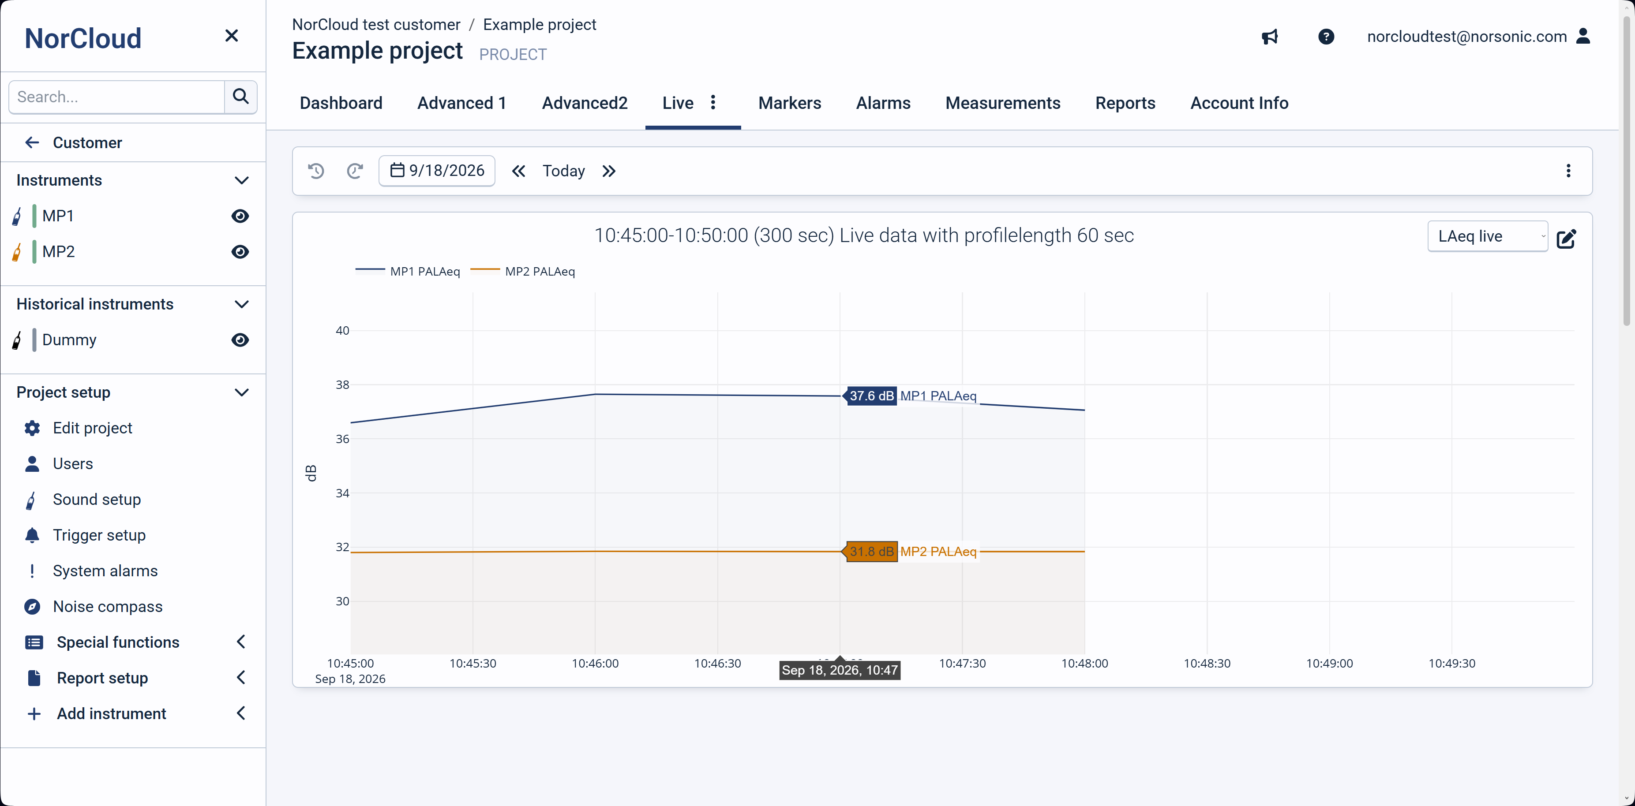Open Users in project setup
1635x806 pixels.
tap(72, 463)
